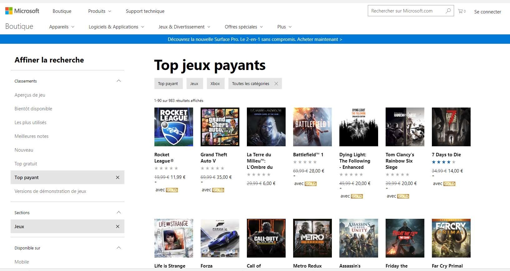510x271 pixels.
Task: Select Versions de démonstration de jeux
Action: click(x=50, y=191)
